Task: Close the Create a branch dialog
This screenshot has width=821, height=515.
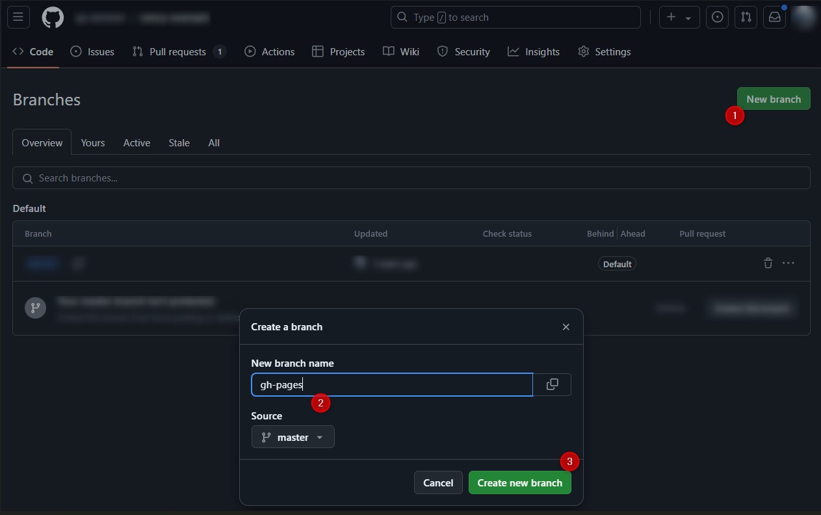Action: tap(566, 327)
